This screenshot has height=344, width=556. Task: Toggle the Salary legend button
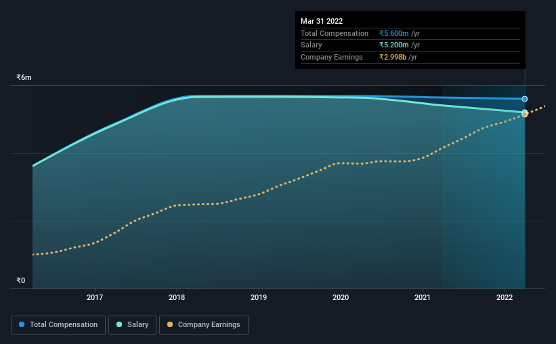pyautogui.click(x=132, y=325)
